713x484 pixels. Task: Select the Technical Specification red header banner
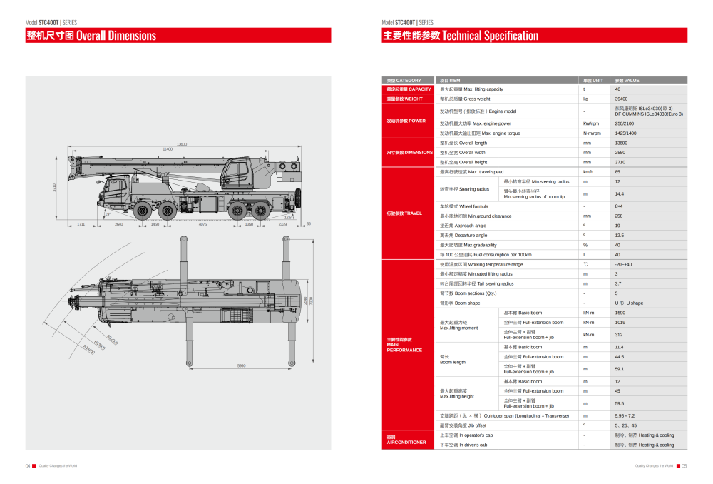(535, 36)
